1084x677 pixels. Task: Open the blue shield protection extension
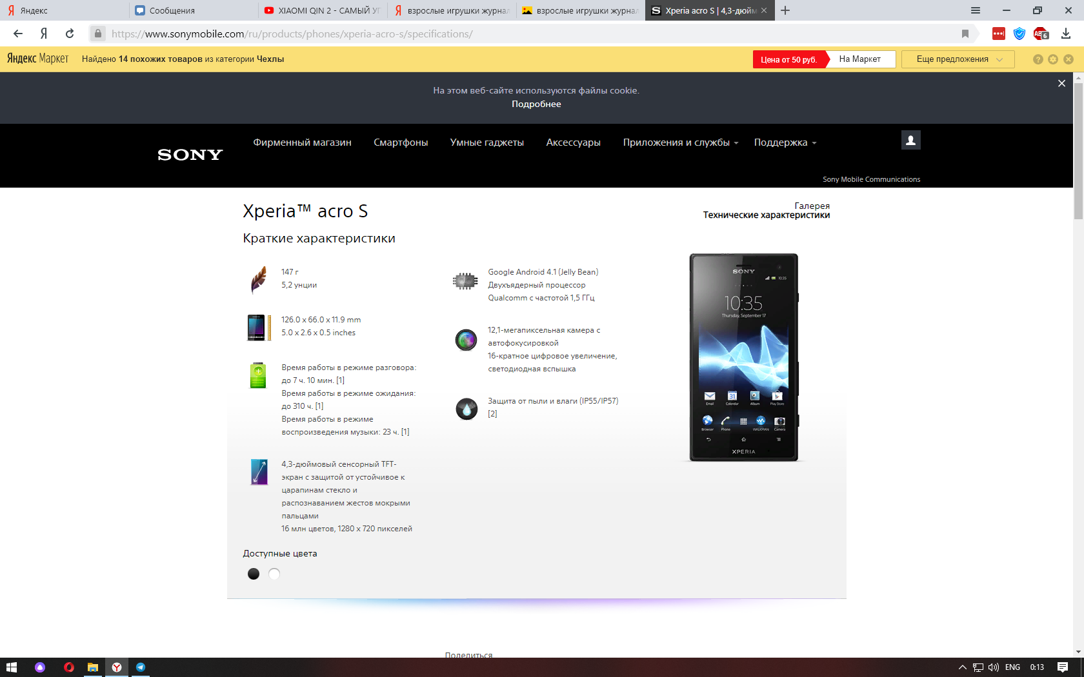point(1019,34)
